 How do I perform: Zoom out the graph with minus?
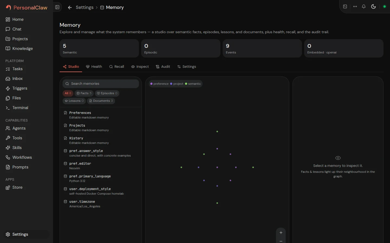[x=281, y=241]
